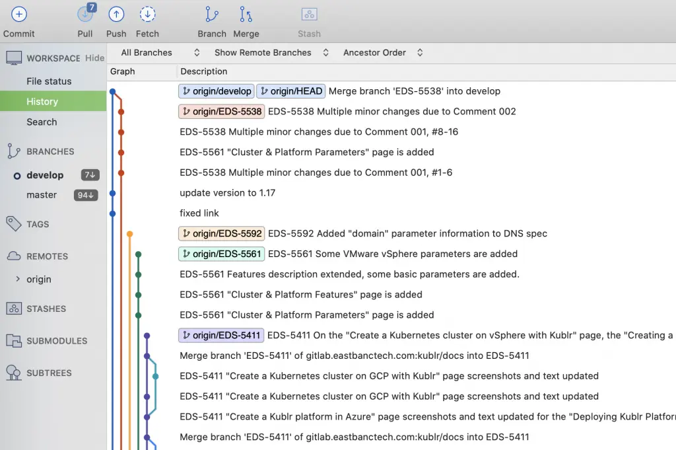The width and height of the screenshot is (676, 450).
Task: Click the origin/HEAD branch label
Action: point(291,91)
